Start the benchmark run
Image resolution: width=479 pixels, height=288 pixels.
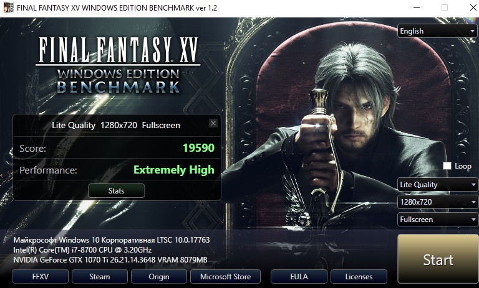point(438,259)
